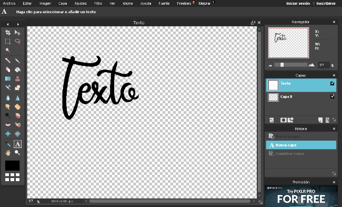Select the Spot Heal bandage tool
342x207 pixels.
coord(17,124)
